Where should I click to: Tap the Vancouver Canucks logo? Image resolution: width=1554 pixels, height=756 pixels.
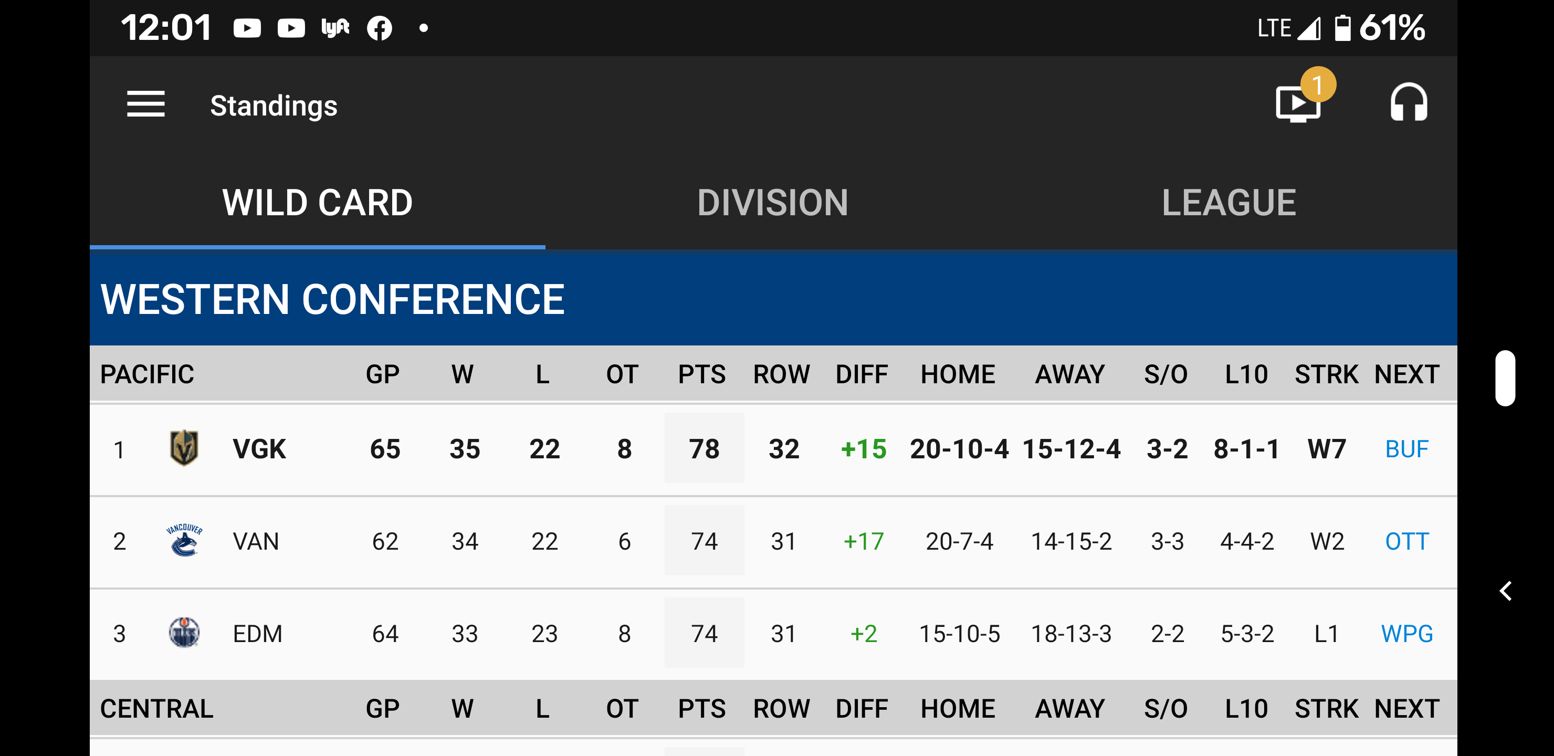(184, 540)
